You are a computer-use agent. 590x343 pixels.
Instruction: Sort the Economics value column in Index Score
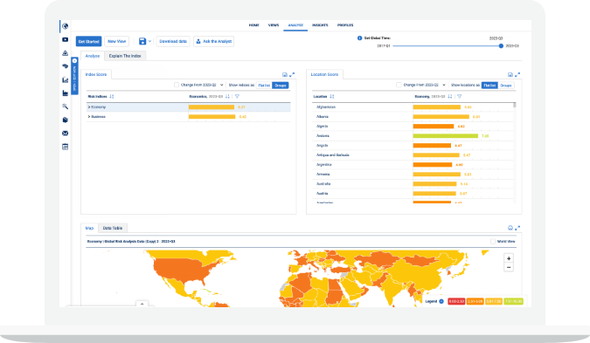pyautogui.click(x=227, y=97)
